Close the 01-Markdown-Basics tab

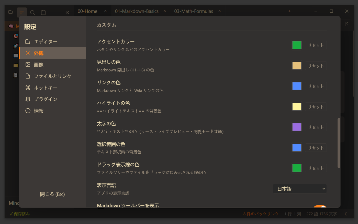coord(165,11)
